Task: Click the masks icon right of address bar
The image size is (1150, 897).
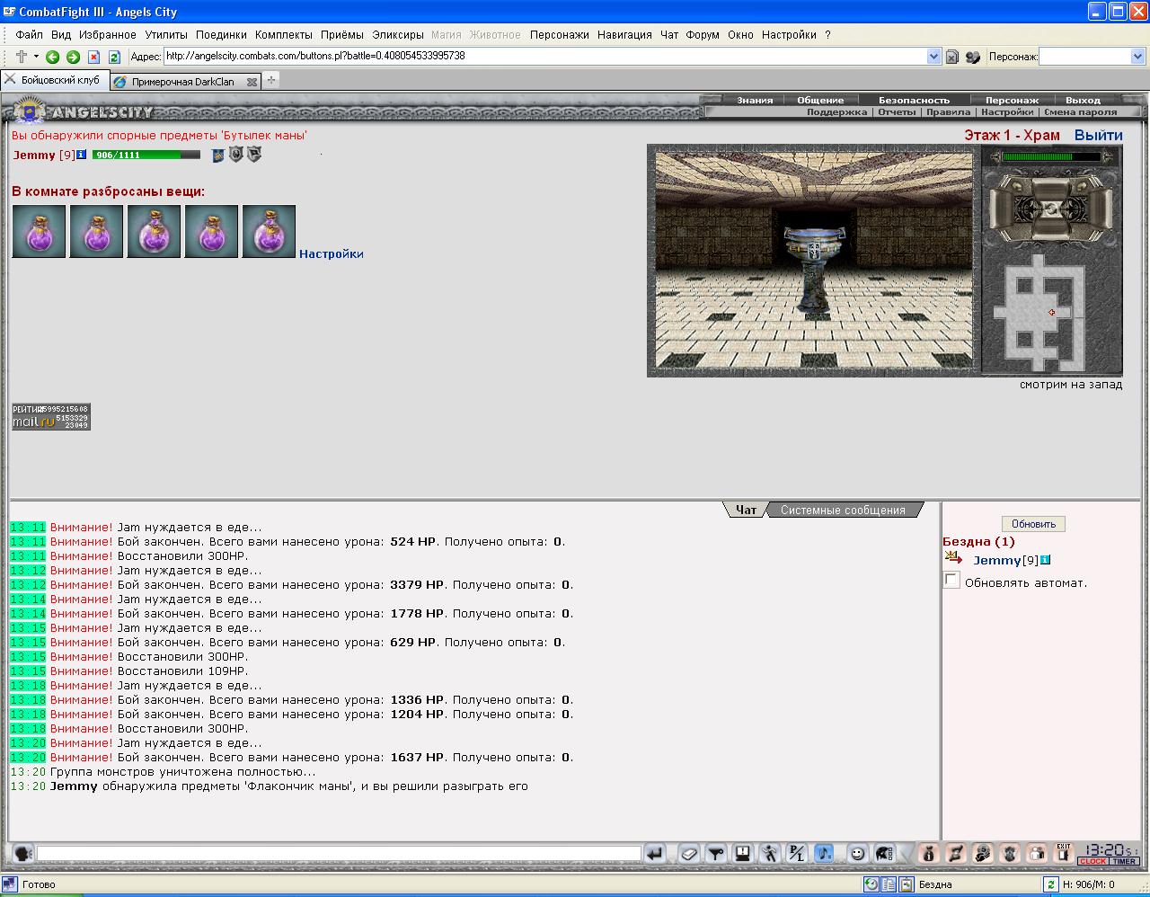Action: point(973,57)
